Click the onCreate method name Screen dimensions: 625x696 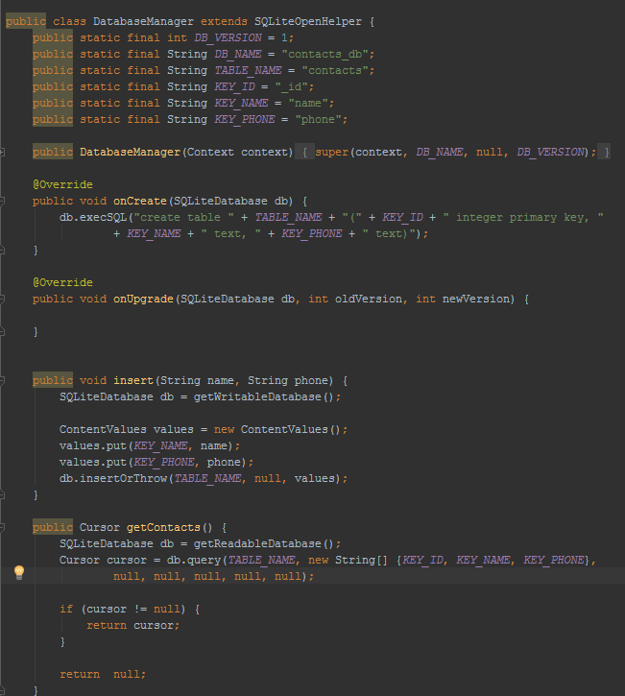coord(140,201)
